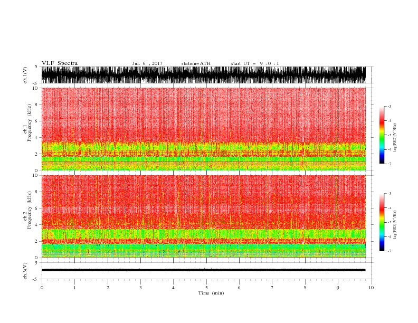Viewport: 418px width, 323px height.
Task: Click the "start UT = 9 :0 :1" text
Action: click(x=255, y=63)
